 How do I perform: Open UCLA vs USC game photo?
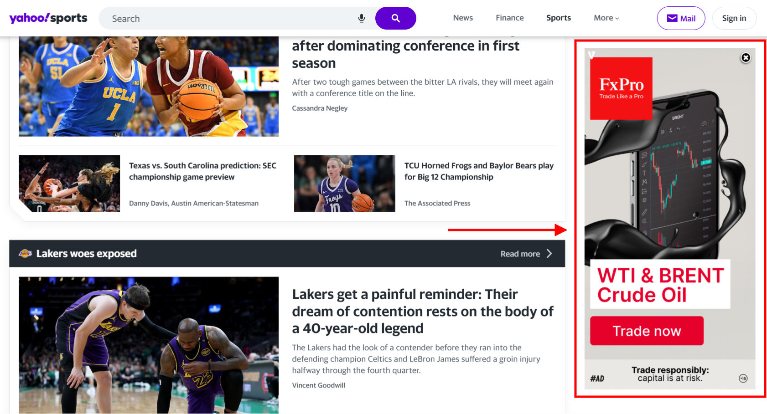pyautogui.click(x=149, y=87)
